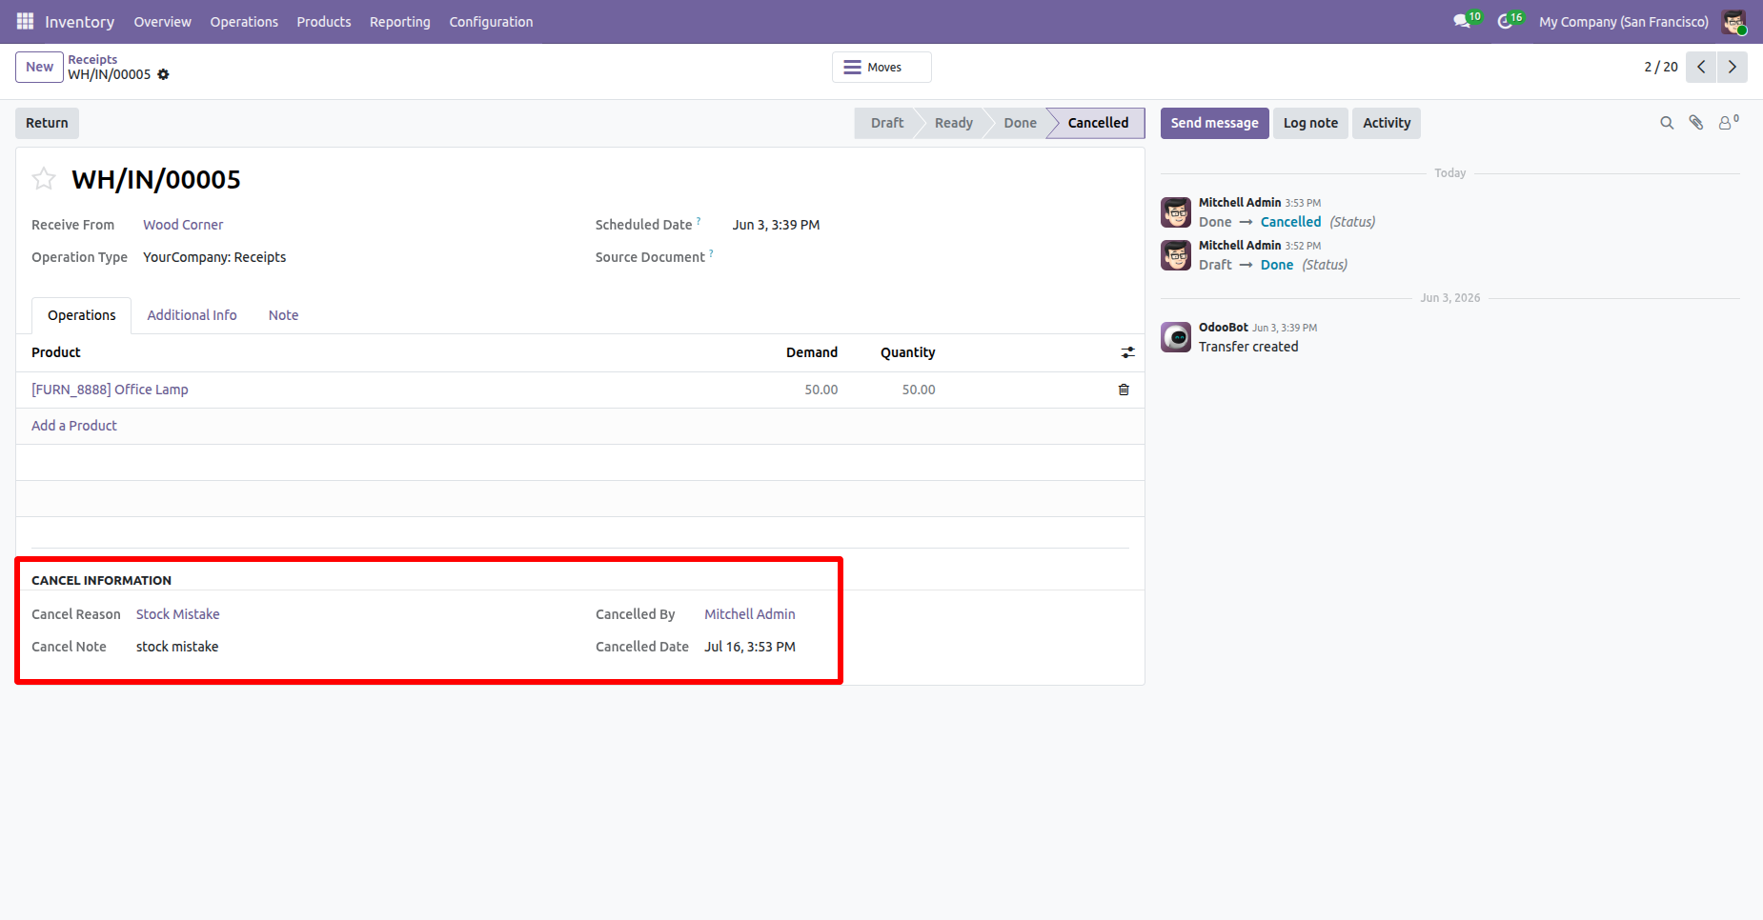1763x920 pixels.
Task: Open the Operations top menu
Action: 244,22
